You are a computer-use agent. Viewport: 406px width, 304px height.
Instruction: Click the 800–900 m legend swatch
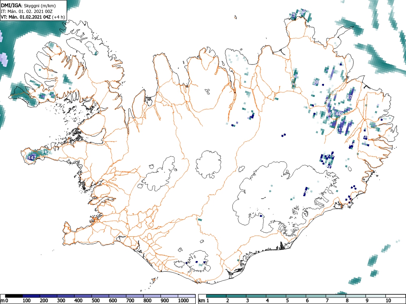[152, 296]
